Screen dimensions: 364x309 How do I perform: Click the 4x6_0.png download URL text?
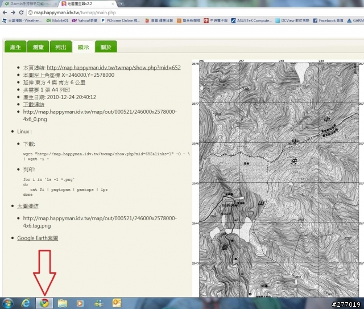click(100, 116)
